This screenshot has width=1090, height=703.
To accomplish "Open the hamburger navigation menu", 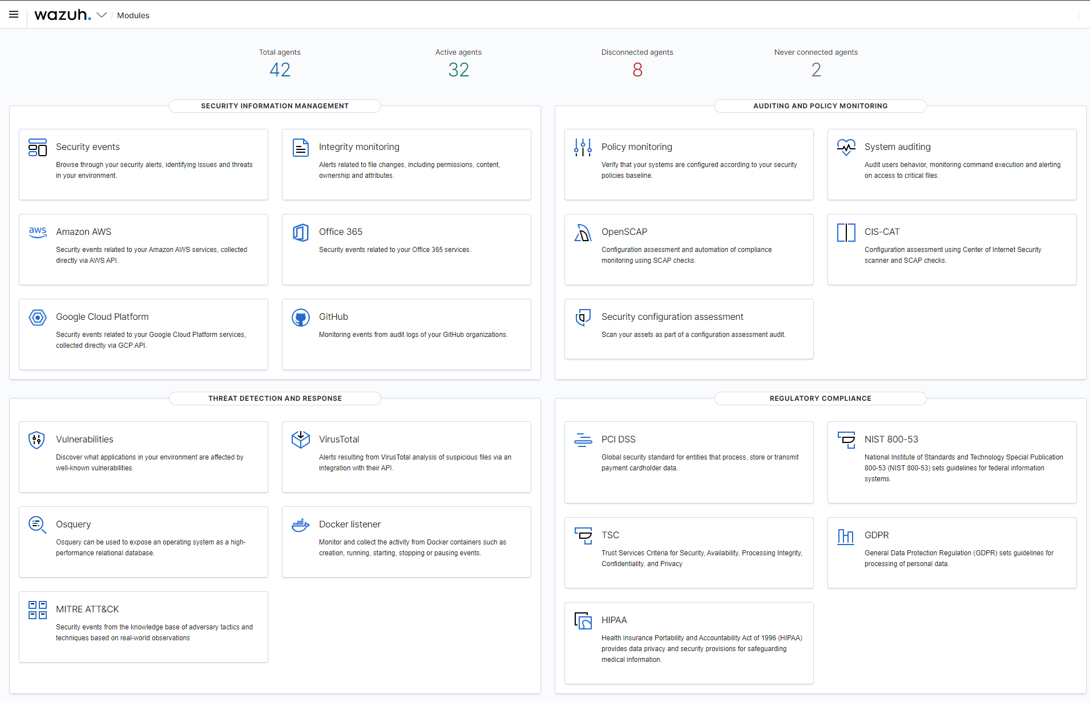I will coord(14,15).
